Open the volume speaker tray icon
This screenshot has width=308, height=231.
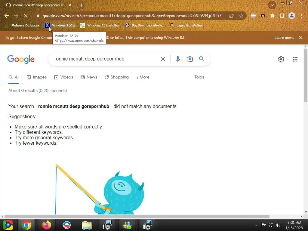278,225
